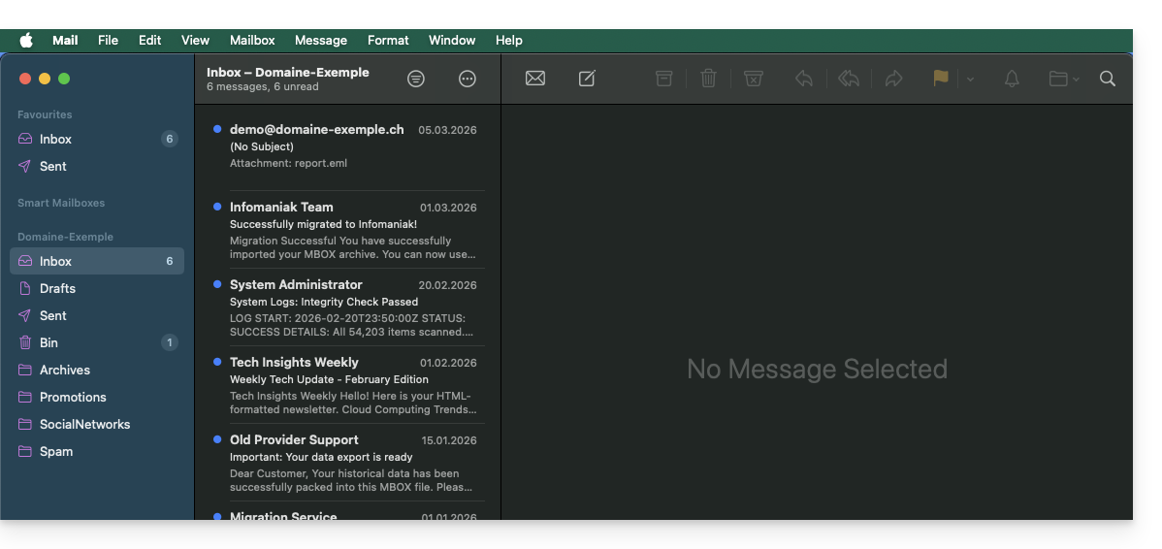Compose a new message
The width and height of the screenshot is (1162, 549).
point(587,79)
